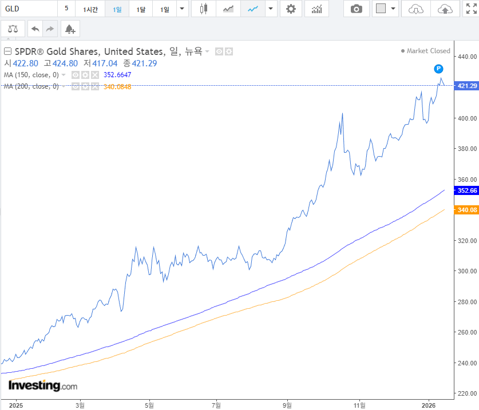Click the open price 422.80

click(25, 63)
